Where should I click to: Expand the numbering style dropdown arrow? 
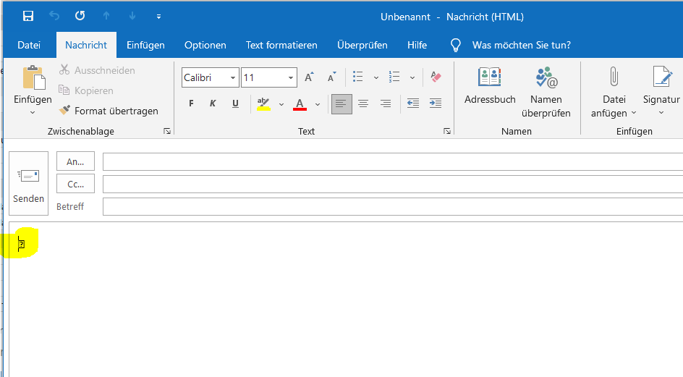click(412, 77)
